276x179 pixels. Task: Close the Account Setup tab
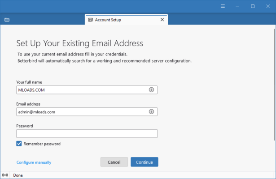tap(162, 20)
